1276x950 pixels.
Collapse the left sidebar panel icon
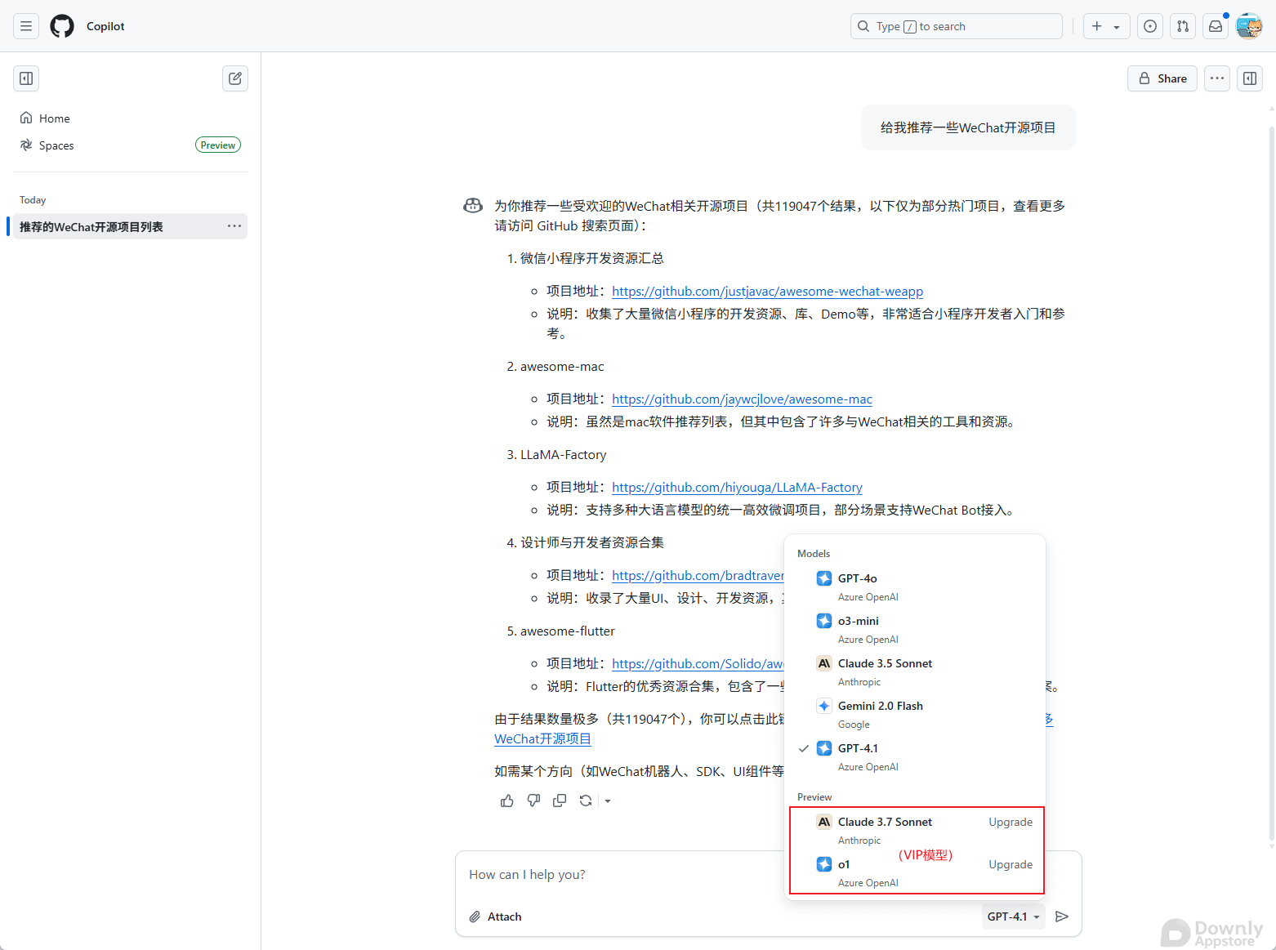tap(26, 78)
